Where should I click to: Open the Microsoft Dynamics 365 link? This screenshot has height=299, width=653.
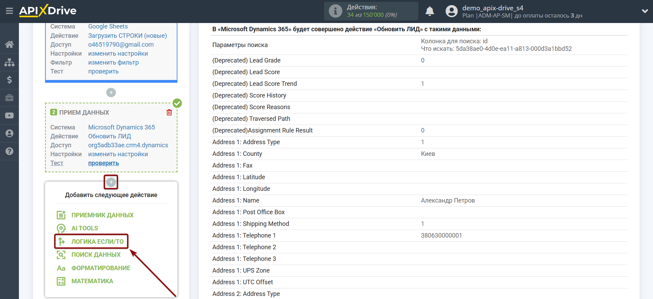122,127
